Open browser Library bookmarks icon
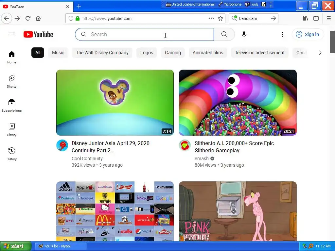This screenshot has height=251, width=335. point(306,18)
